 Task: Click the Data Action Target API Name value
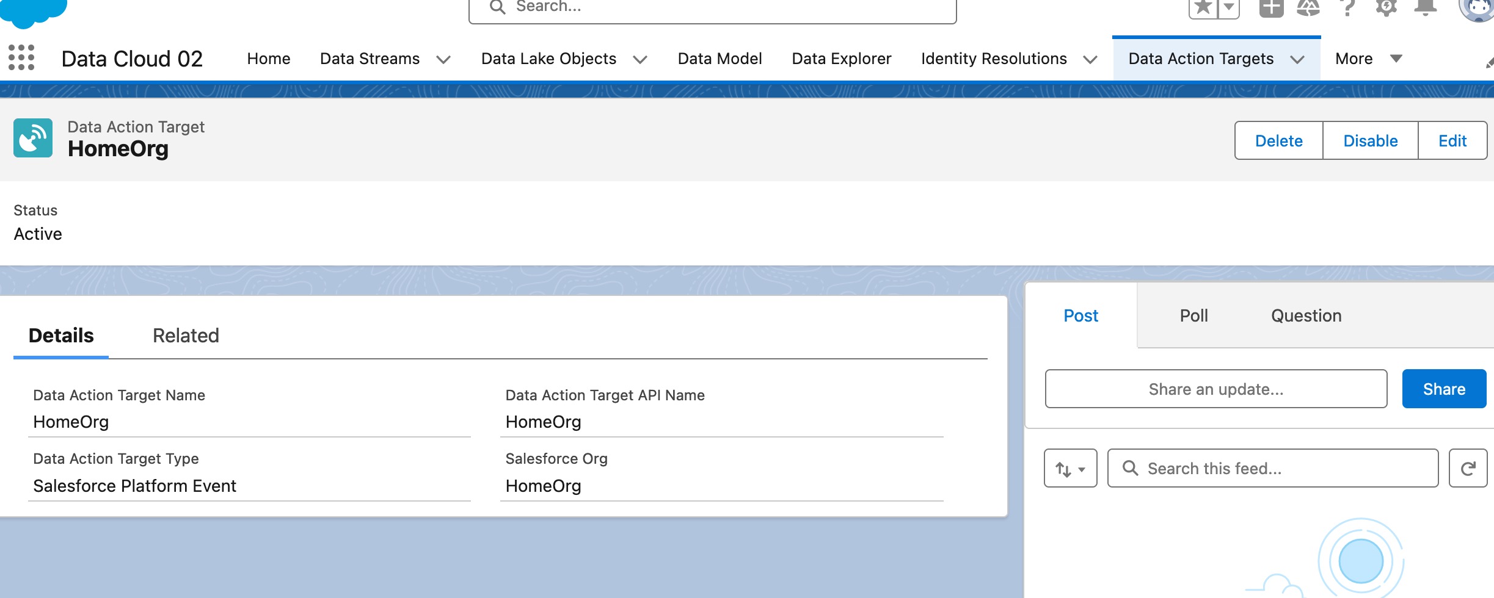pyautogui.click(x=543, y=422)
